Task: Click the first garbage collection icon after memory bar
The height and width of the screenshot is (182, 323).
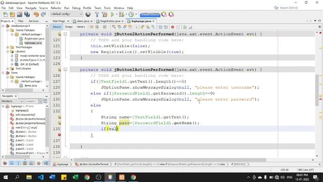Action: point(164,14)
